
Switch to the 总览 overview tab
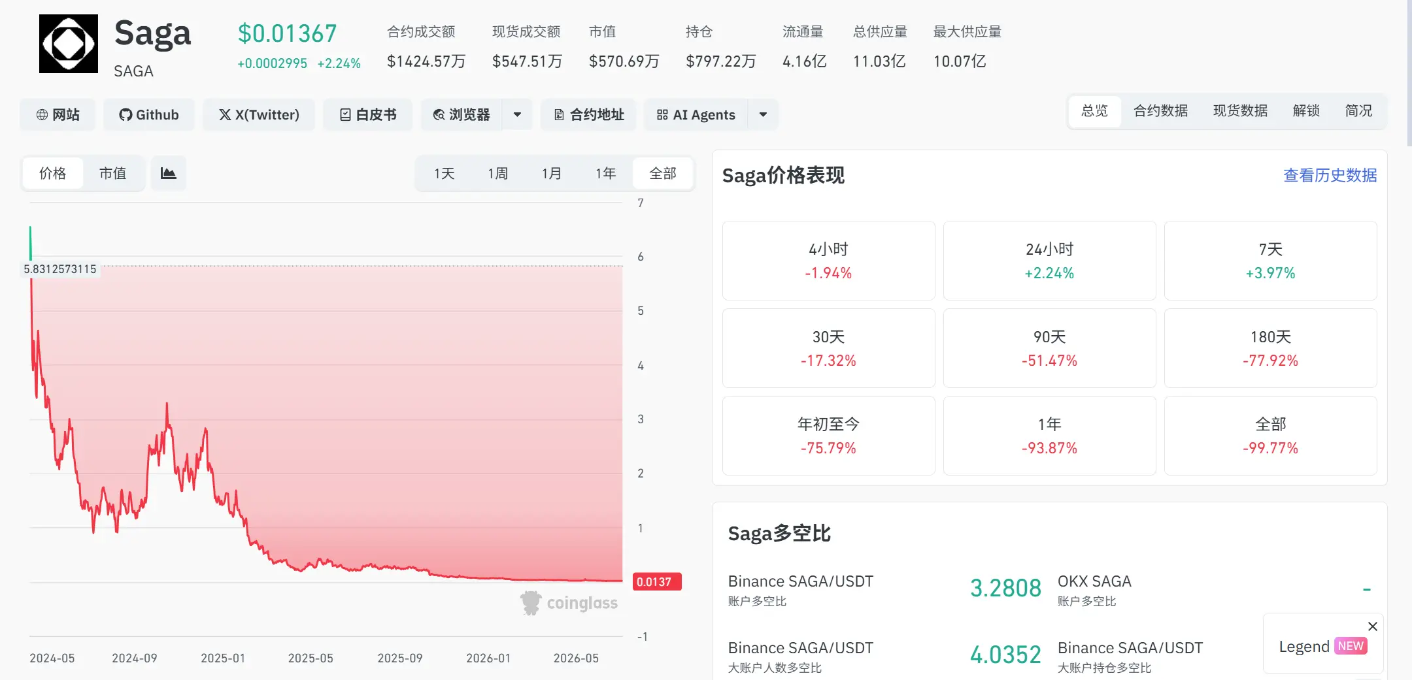(1095, 111)
